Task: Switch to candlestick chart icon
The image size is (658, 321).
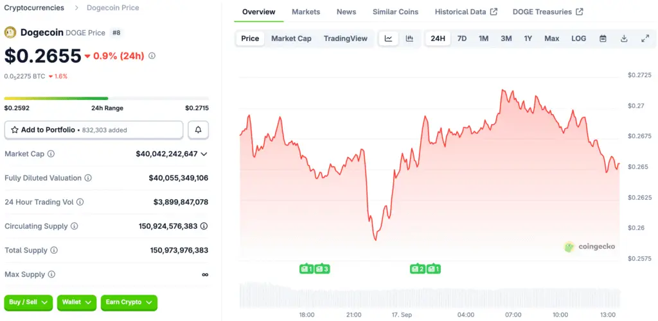Action: [409, 38]
